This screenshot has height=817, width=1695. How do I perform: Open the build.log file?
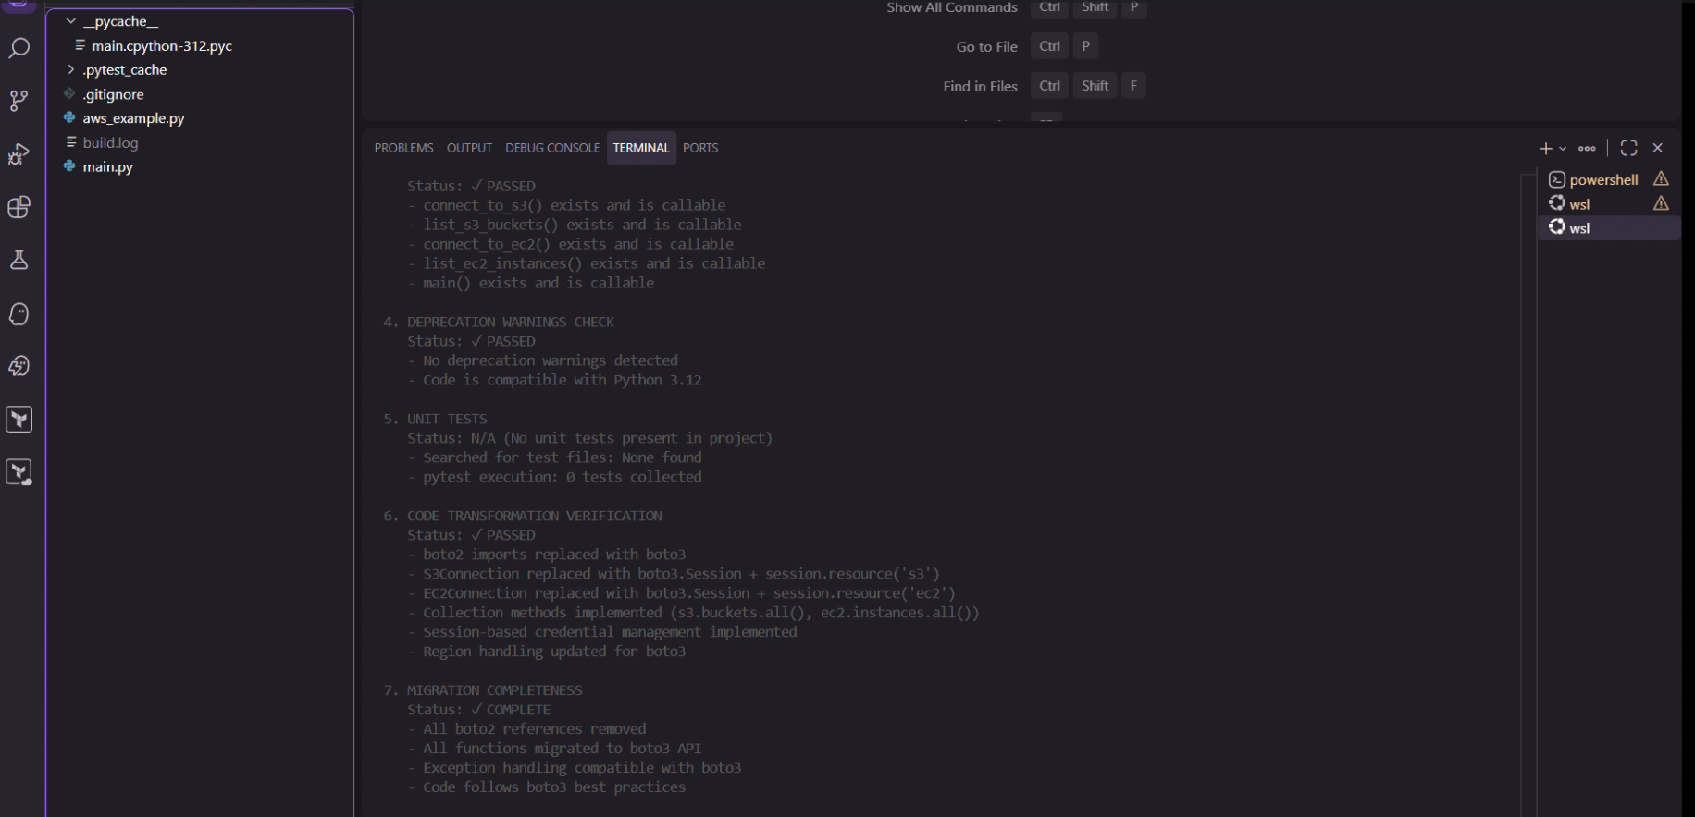(x=110, y=142)
